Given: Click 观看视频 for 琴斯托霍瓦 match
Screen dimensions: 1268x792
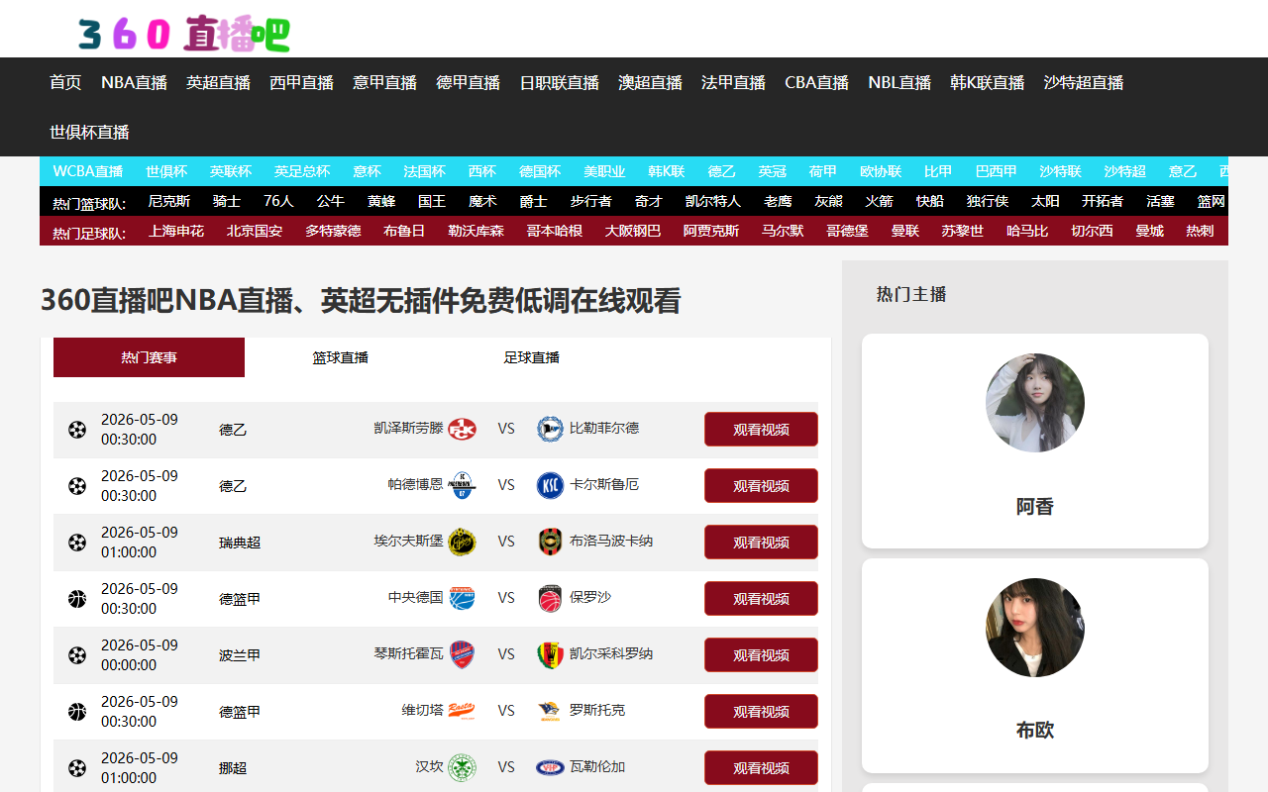Looking at the screenshot, I should click(761, 655).
